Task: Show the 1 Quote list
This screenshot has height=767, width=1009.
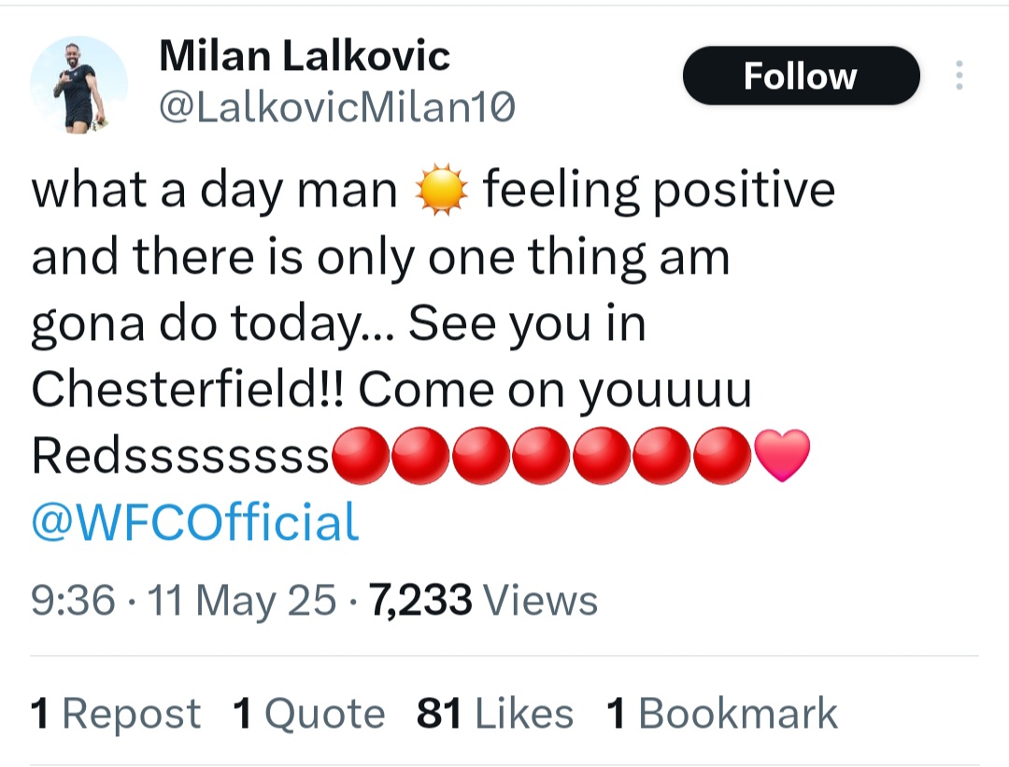Action: point(309,714)
